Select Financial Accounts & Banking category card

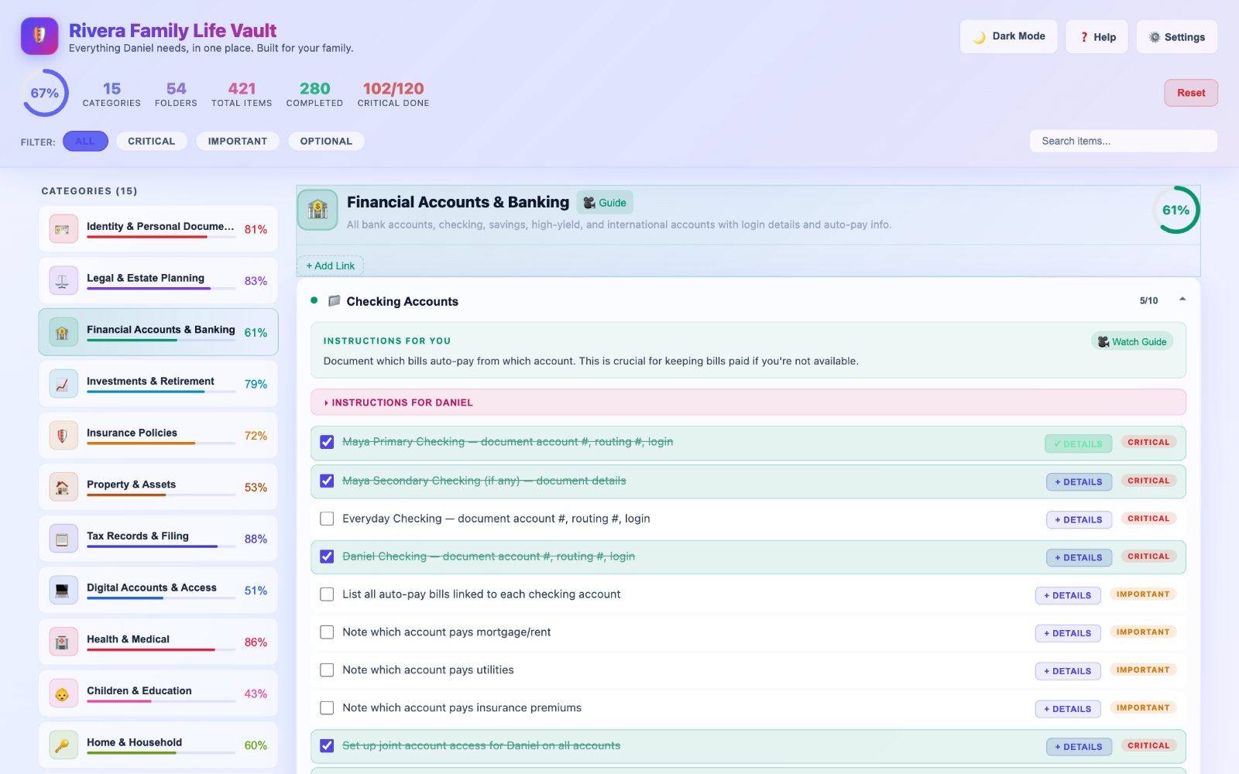point(158,332)
